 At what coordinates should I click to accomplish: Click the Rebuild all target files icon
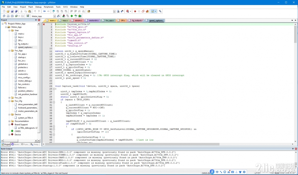click(x=12, y=16)
